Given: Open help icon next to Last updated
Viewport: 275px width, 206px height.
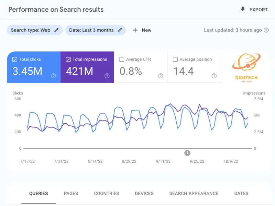Looking at the screenshot, I should point(266,30).
